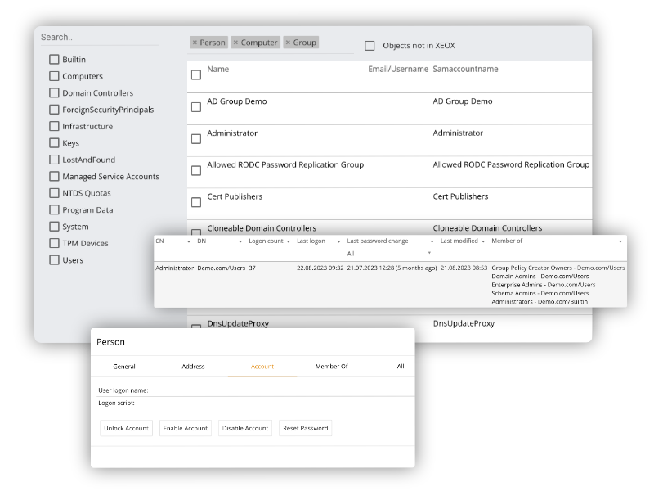Viewport: 654px width, 491px height.
Task: Tick the NTDS Quotas checkbox
Action: click(x=54, y=193)
